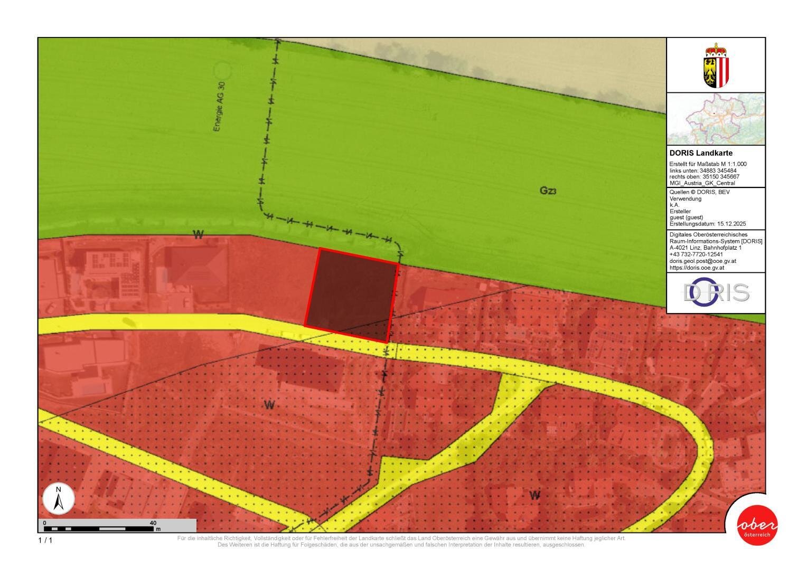
Task: Click the MGI_Austria_GK_Central projection text
Action: [702, 183]
